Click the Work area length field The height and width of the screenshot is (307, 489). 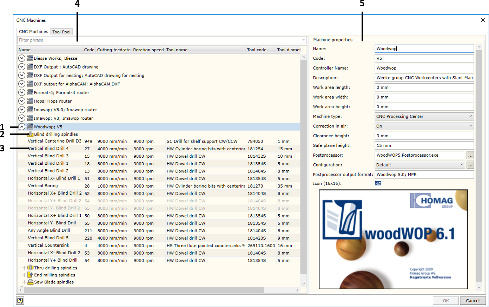[x=424, y=87]
